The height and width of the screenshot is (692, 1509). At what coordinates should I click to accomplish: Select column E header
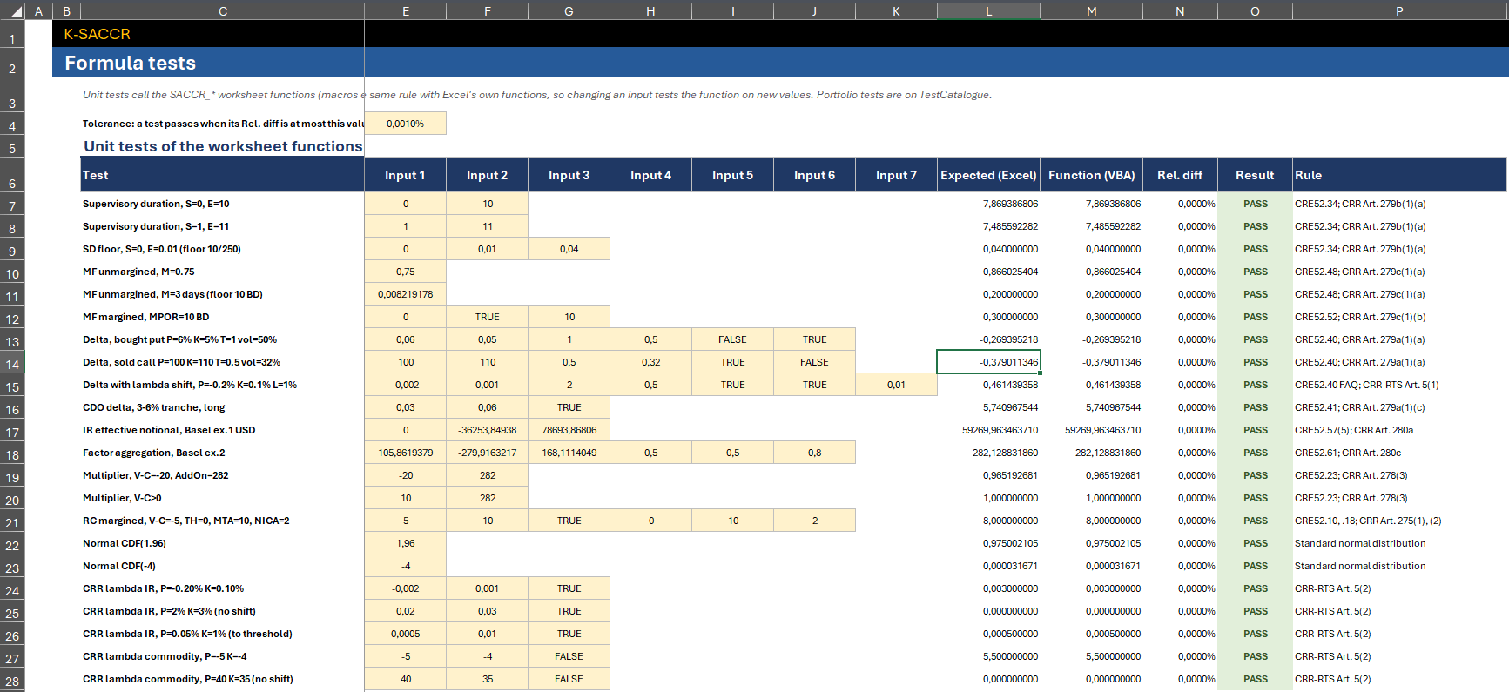coord(405,10)
